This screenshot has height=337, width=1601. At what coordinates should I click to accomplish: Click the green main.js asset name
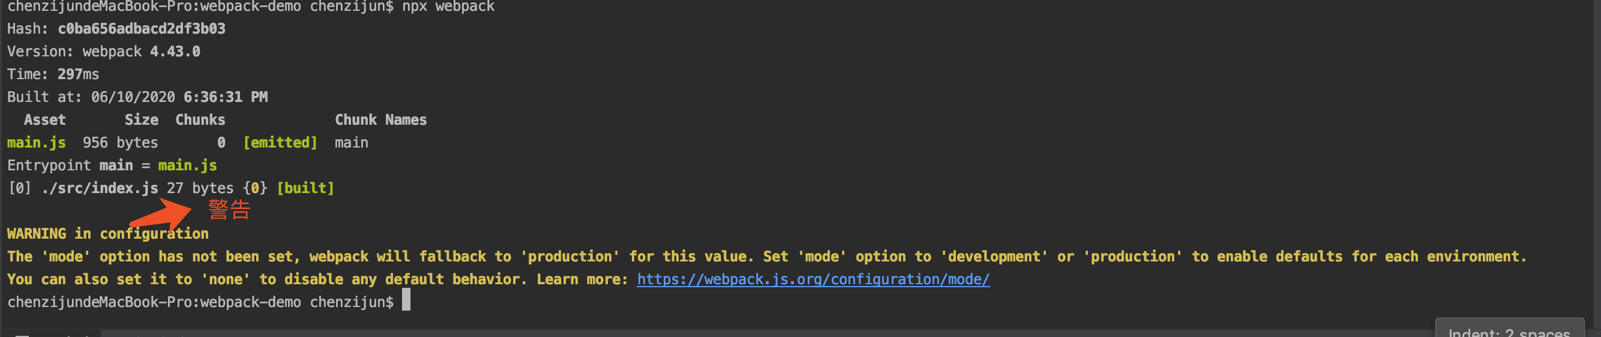point(36,143)
